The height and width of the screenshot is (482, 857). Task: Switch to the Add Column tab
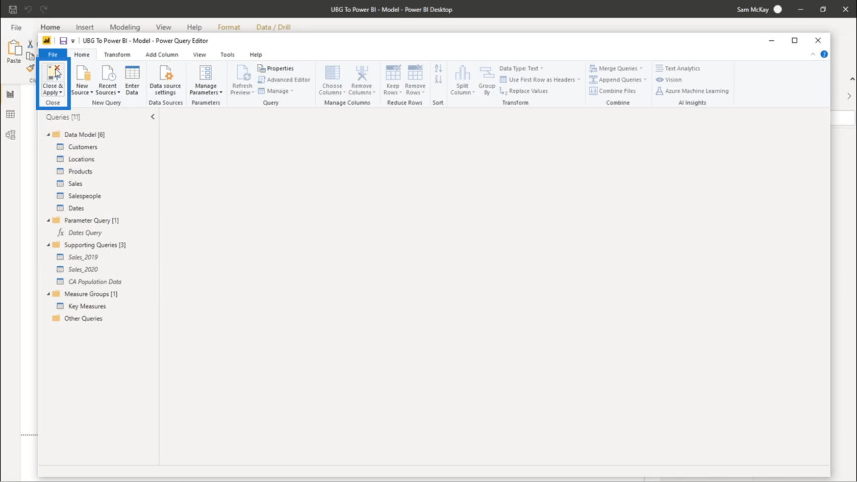(162, 55)
